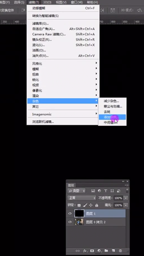Open the layers panel flyout menu
The width and height of the screenshot is (144, 256).
(x=127, y=185)
